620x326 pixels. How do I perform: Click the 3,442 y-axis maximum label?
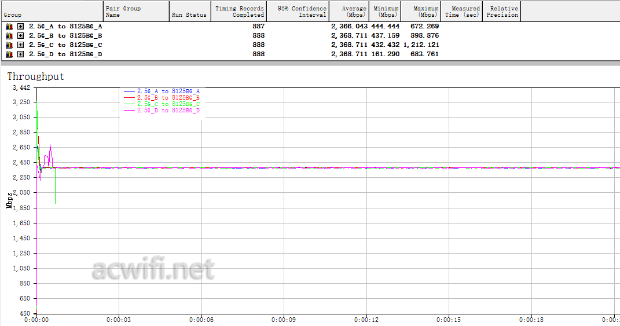[21, 88]
